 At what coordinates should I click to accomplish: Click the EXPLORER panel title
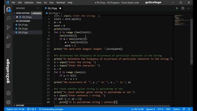20,8
